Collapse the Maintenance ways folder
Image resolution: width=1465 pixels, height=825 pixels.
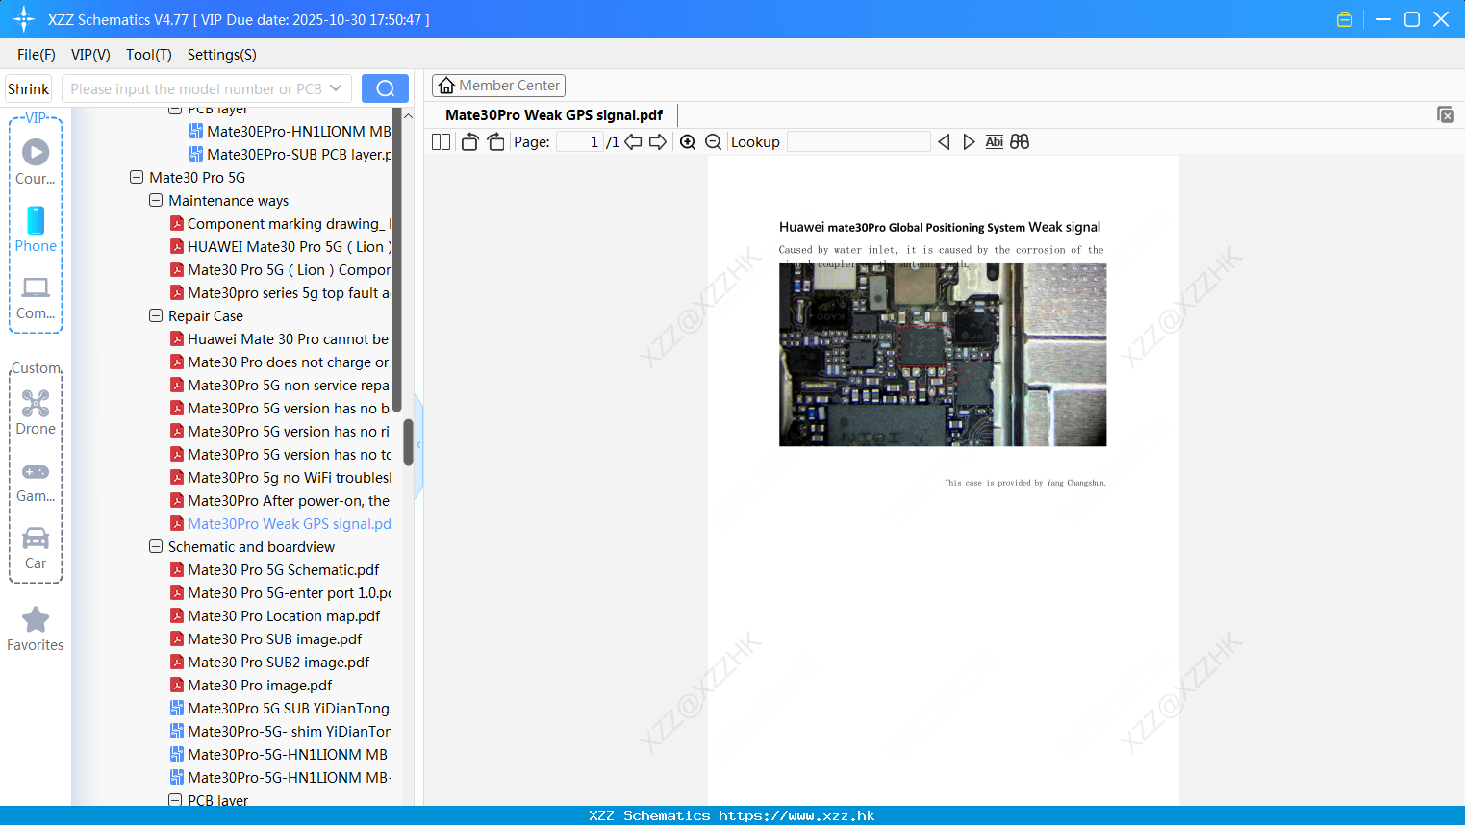click(156, 200)
